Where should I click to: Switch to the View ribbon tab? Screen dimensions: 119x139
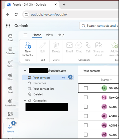(50, 35)
